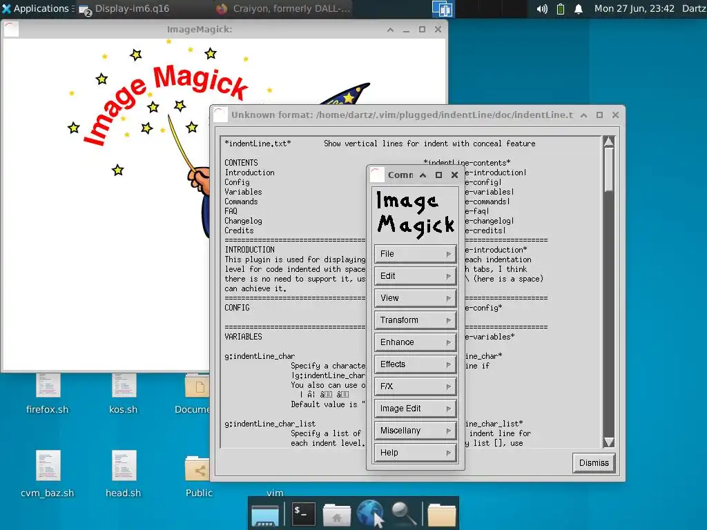Close the Unknown format window
Image resolution: width=707 pixels, height=530 pixels.
point(615,115)
